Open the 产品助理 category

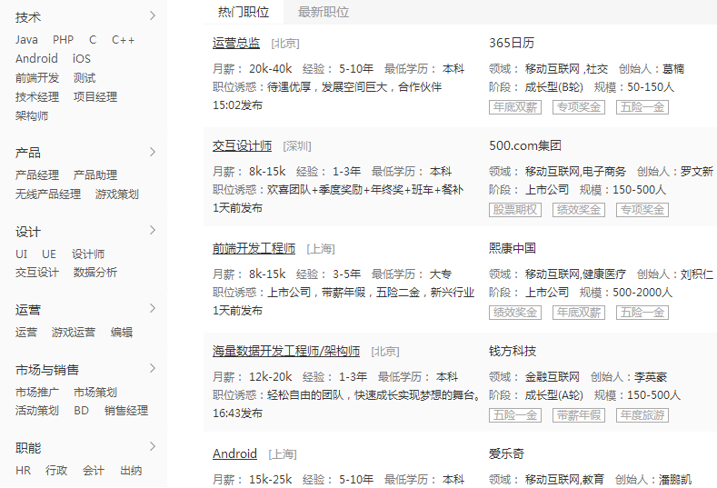tap(95, 174)
